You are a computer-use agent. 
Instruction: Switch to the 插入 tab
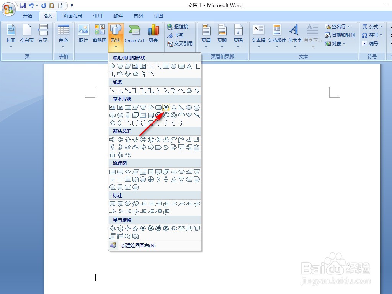pos(48,16)
